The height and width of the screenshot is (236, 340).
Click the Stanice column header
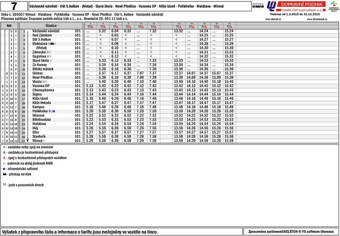pos(51,26)
